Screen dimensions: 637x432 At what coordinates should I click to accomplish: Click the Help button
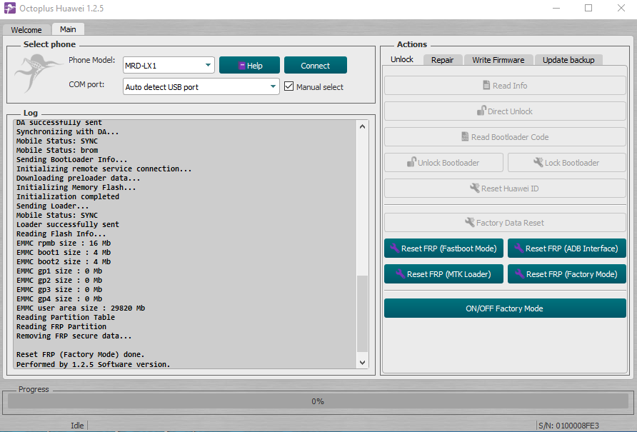[x=249, y=65]
